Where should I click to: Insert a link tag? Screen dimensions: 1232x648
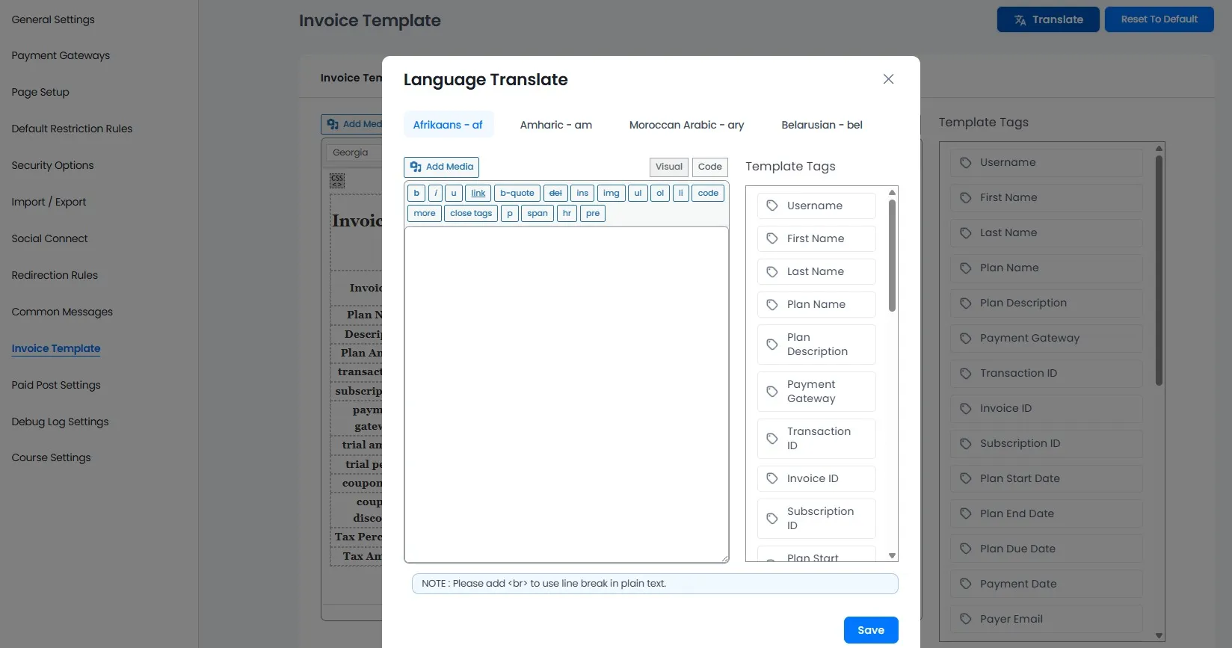pos(478,193)
